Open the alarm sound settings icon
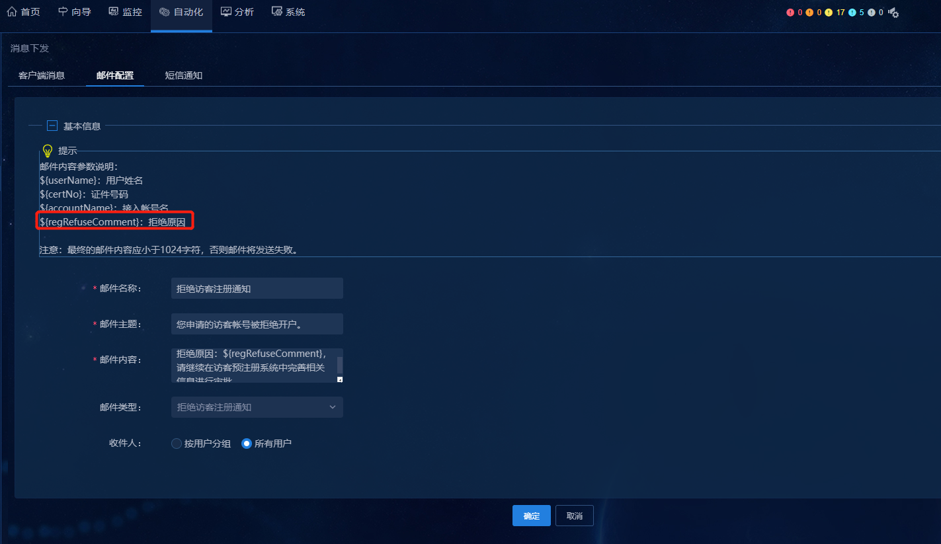Image resolution: width=941 pixels, height=544 pixels. coord(893,13)
